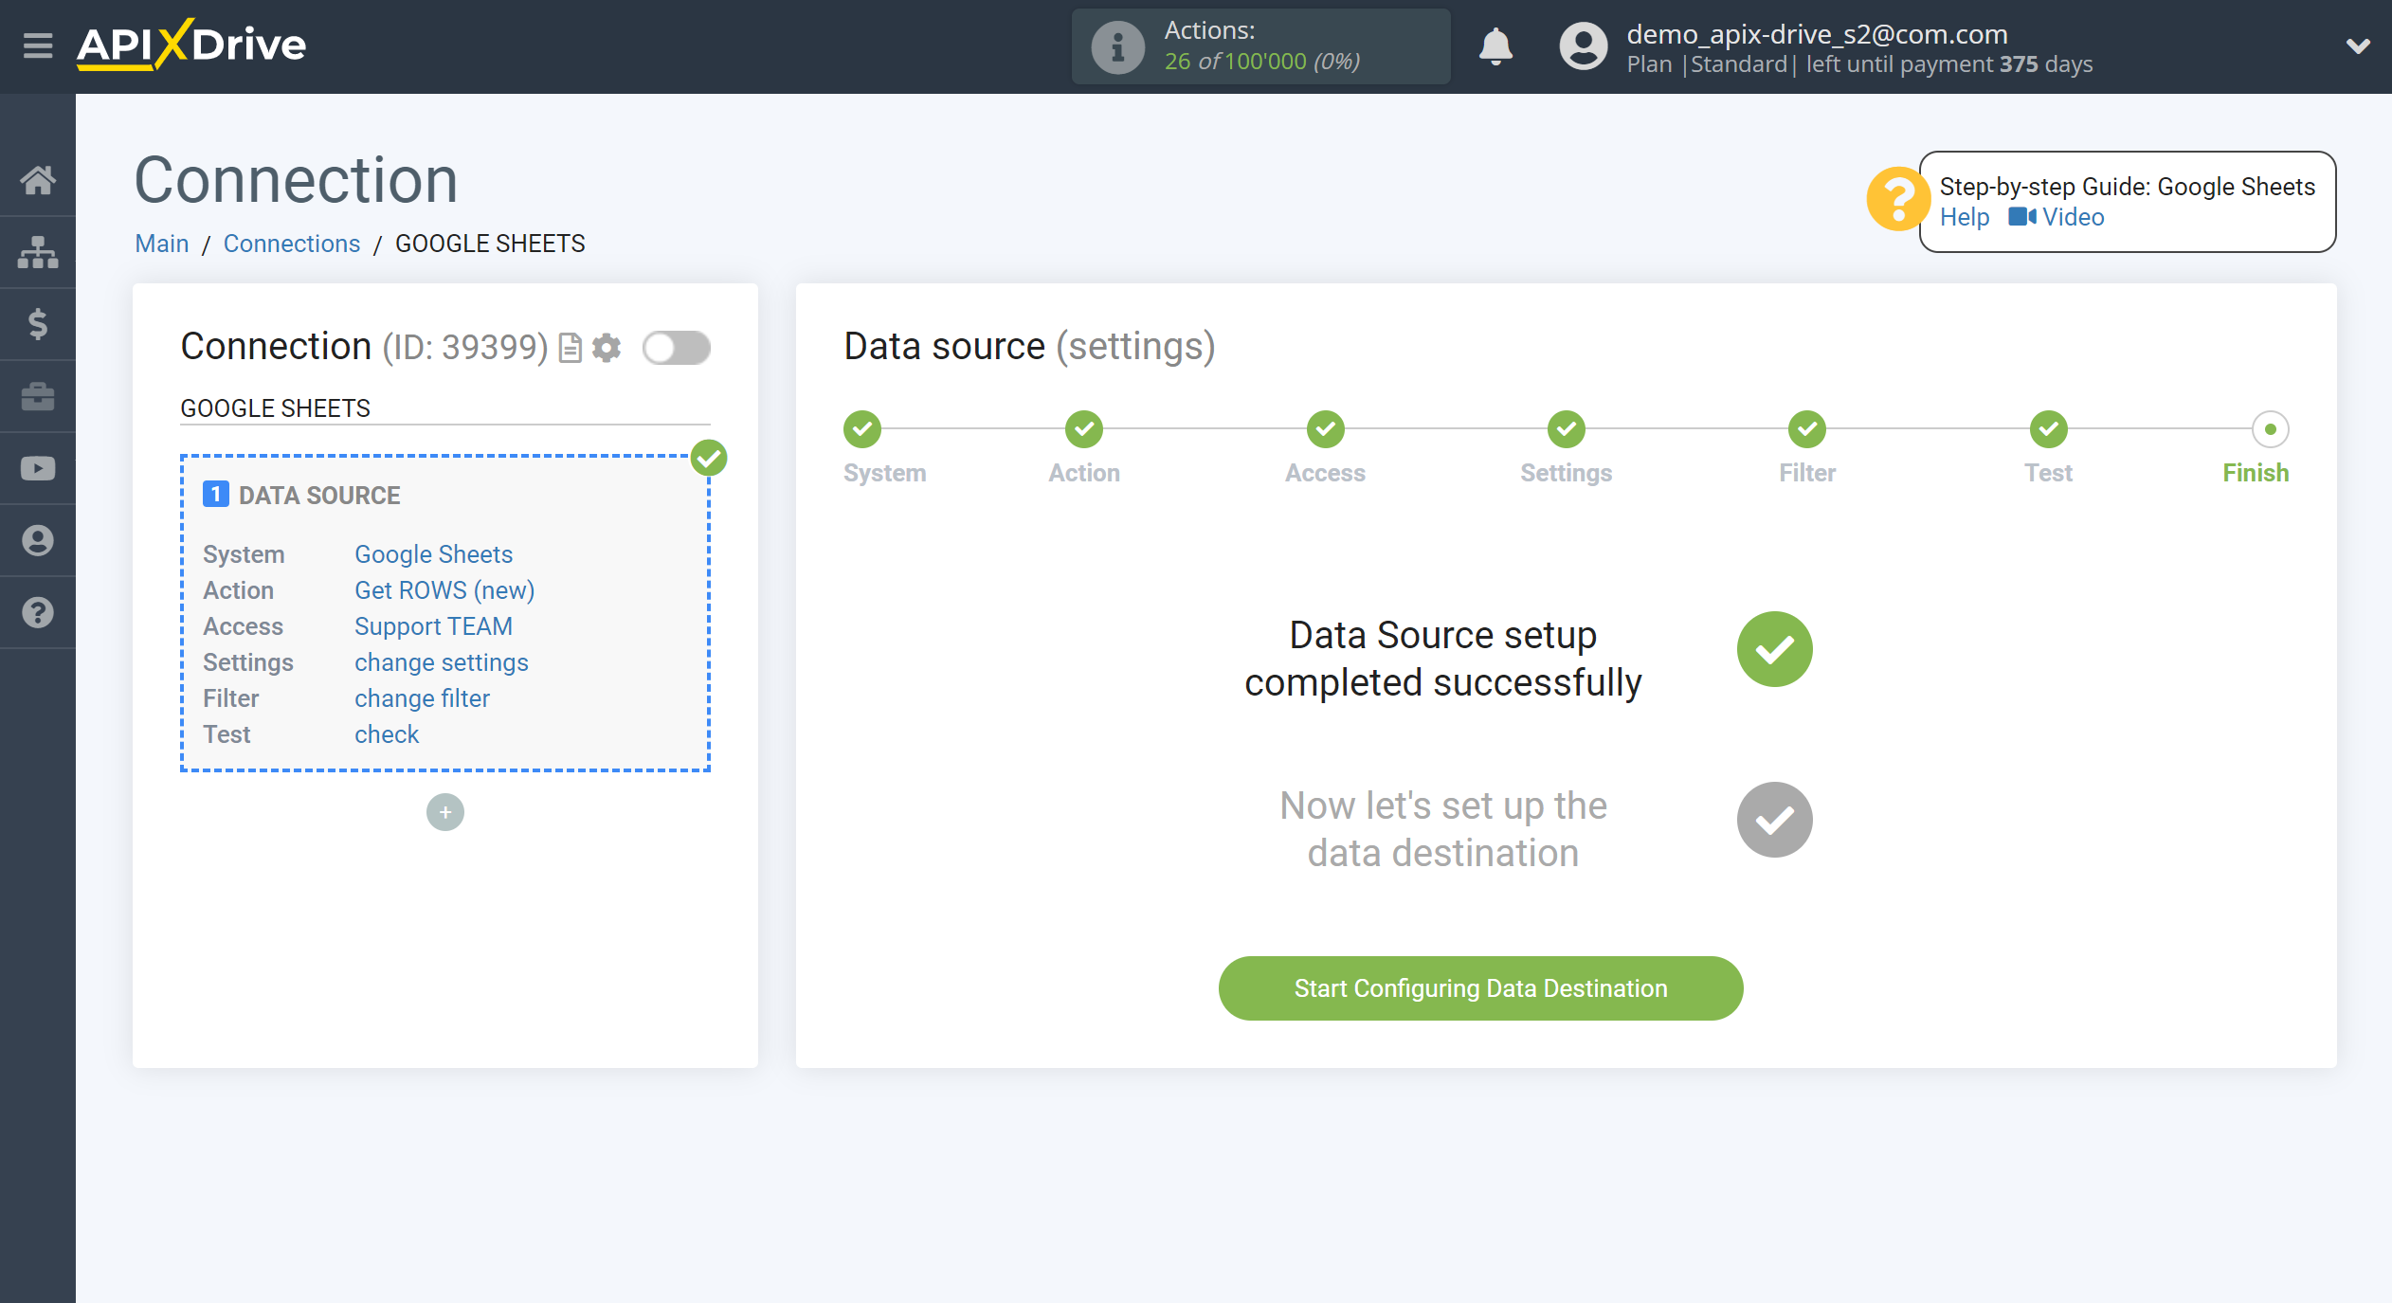This screenshot has height=1303, width=2392.
Task: Expand the hamburger menu icon
Action: 37,45
